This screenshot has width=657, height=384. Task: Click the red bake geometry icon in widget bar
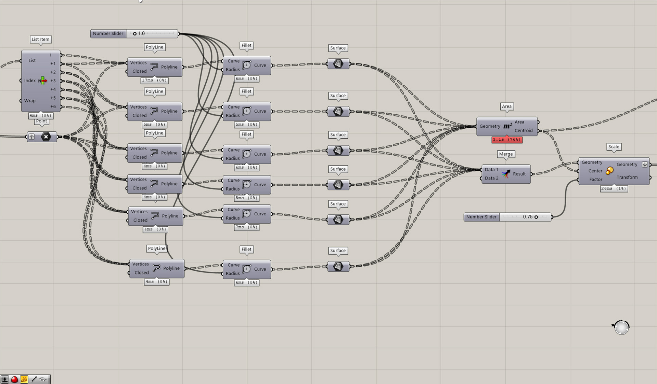click(x=14, y=379)
